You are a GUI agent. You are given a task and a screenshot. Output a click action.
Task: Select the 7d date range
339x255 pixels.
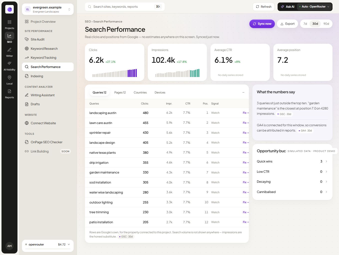click(305, 24)
